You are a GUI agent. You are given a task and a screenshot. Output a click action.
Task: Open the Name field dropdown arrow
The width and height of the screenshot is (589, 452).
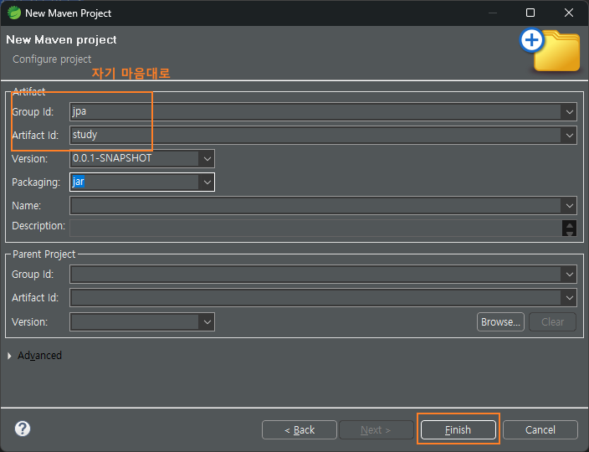pos(569,206)
